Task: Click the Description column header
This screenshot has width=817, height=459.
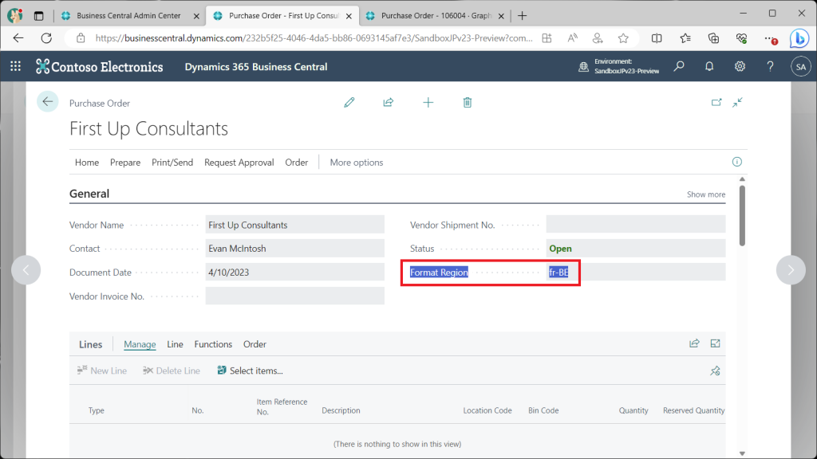Action: tap(341, 410)
